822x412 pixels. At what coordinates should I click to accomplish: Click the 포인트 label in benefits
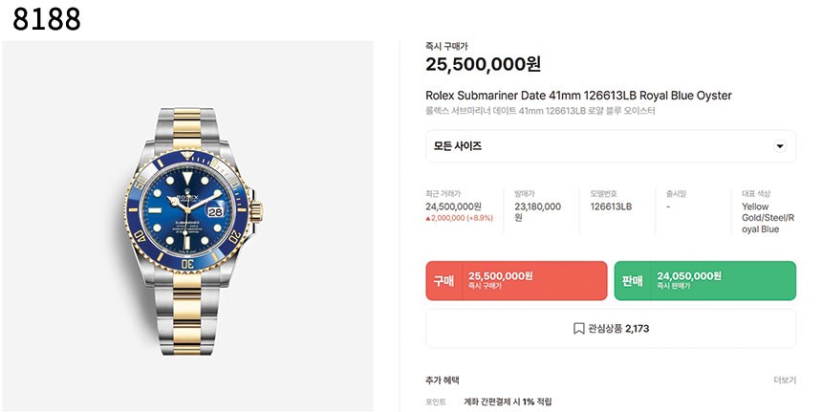[435, 401]
